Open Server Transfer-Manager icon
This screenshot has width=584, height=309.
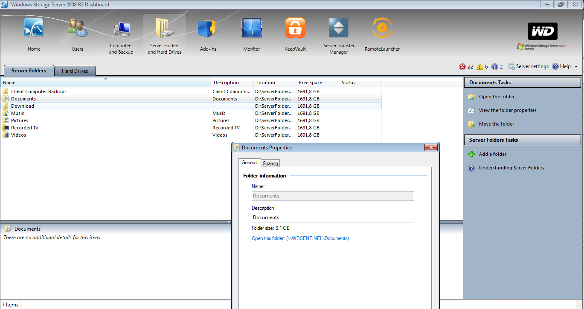click(x=339, y=28)
